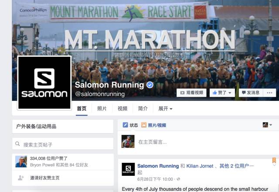Click the 发消息 send message button
The image size is (279, 192).
click(251, 93)
